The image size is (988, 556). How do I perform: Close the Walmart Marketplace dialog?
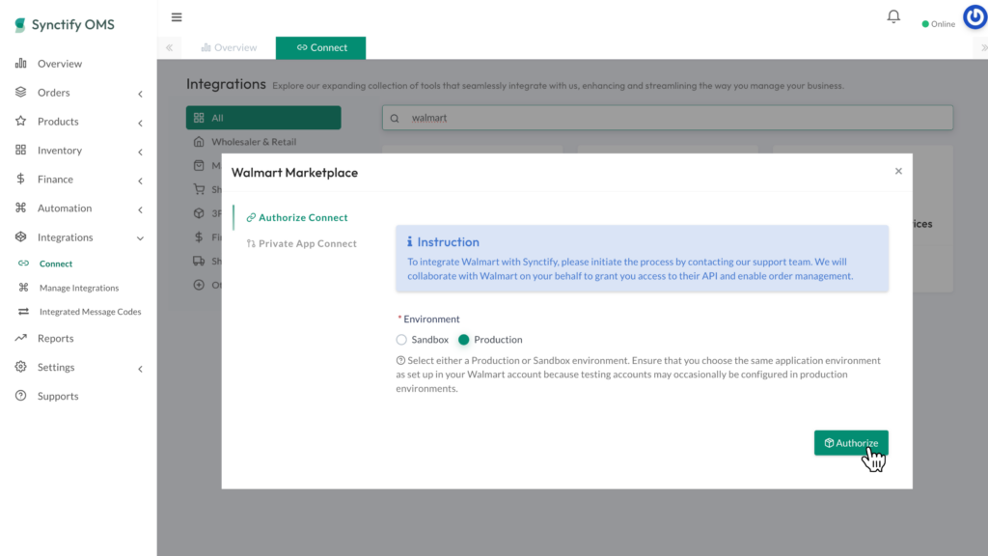click(898, 171)
